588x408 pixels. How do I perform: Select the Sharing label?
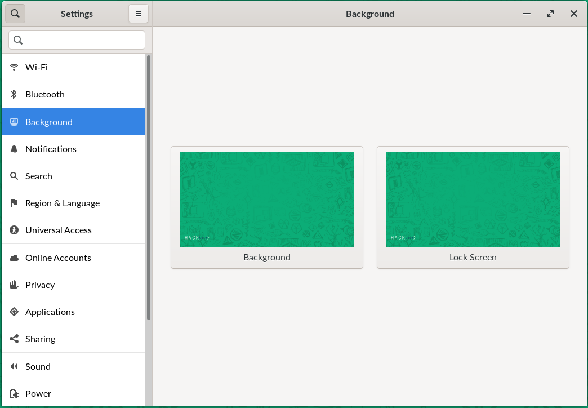(40, 339)
